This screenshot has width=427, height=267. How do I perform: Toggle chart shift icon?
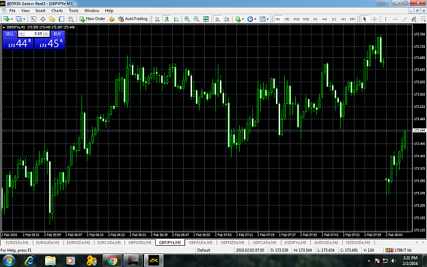(x=227, y=19)
